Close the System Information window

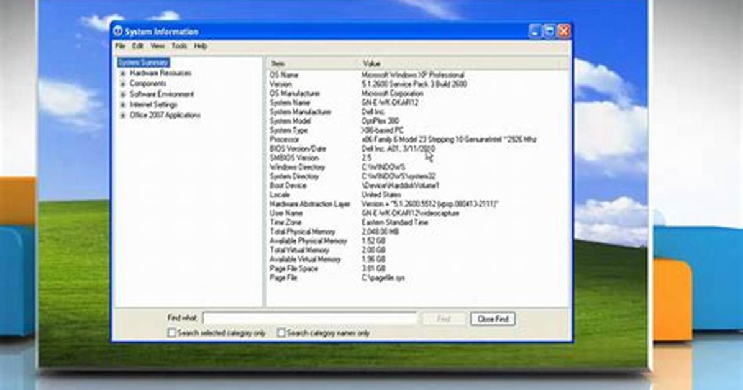[564, 31]
